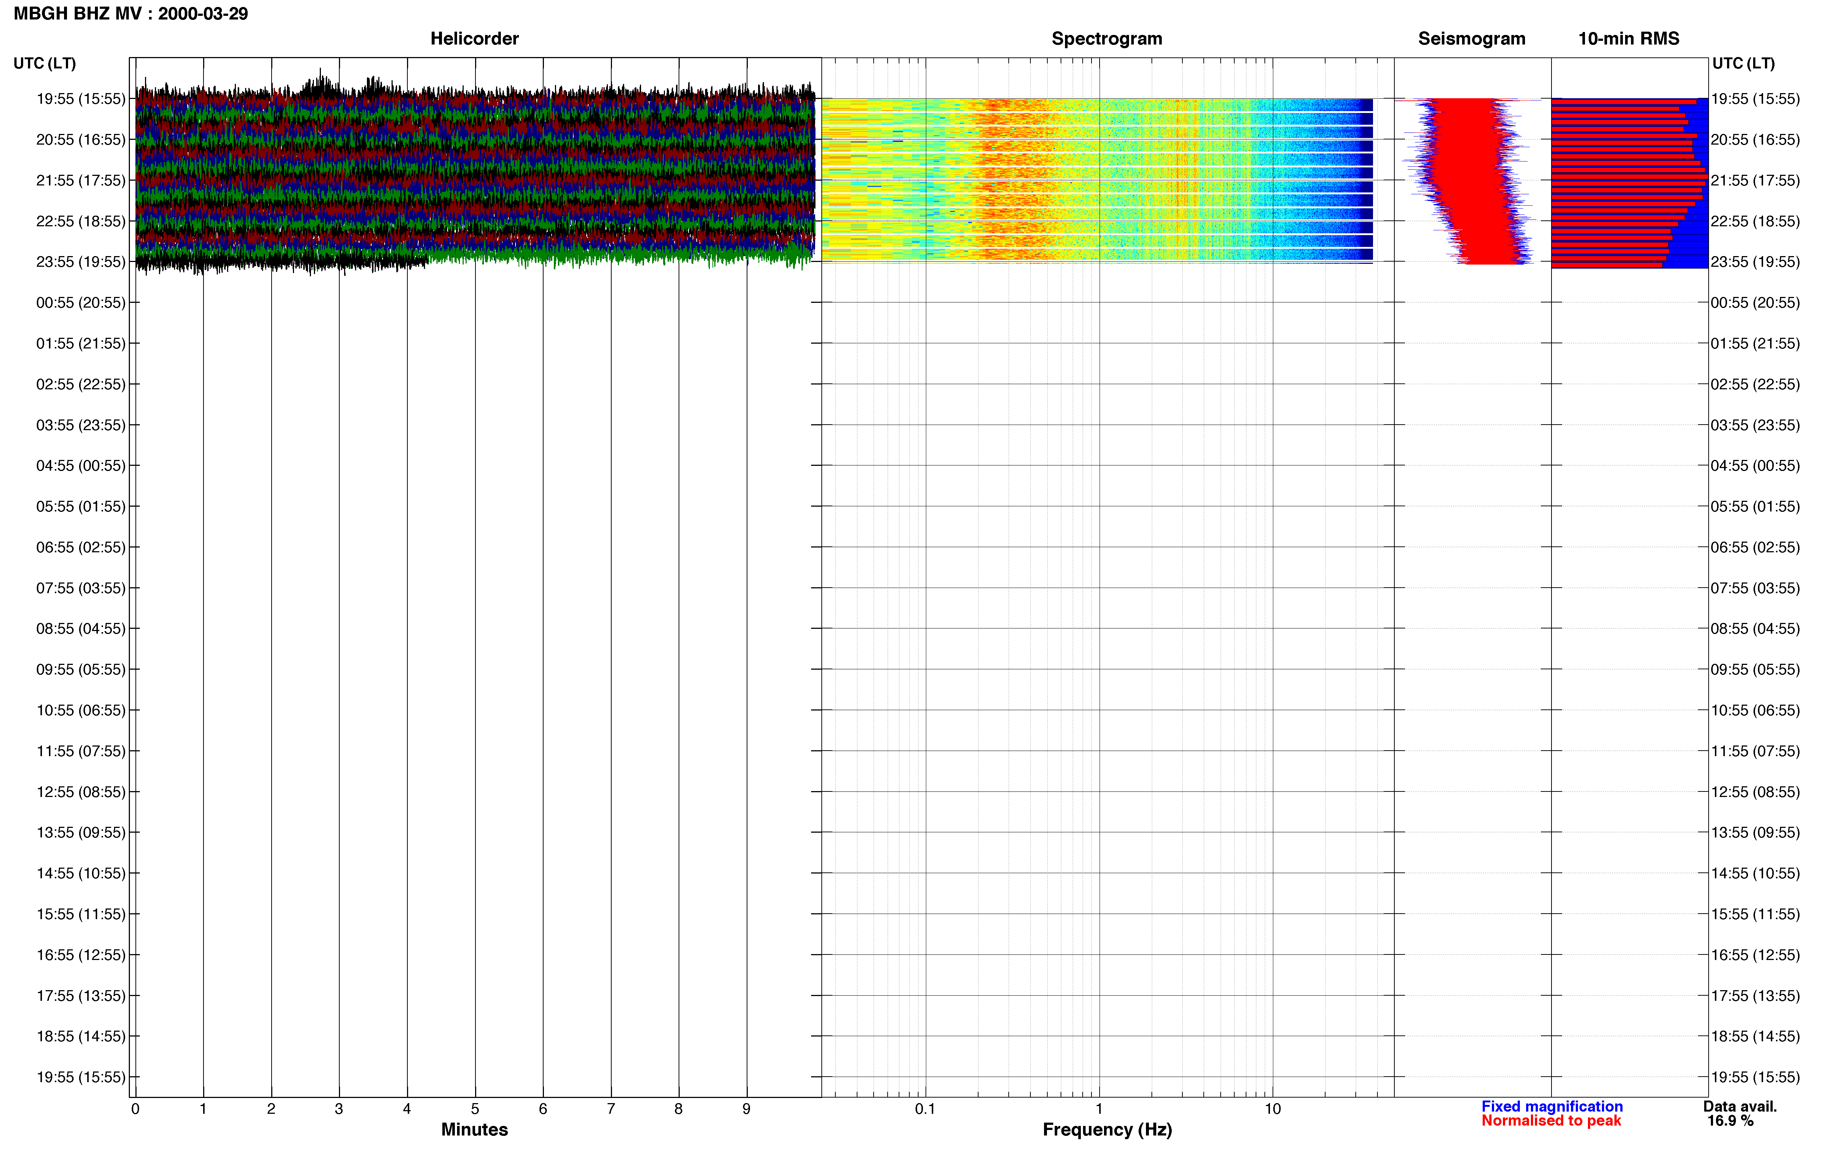Click left time label '23:55 (19:55)'
Screen dimensions: 1847x1155
(81, 262)
